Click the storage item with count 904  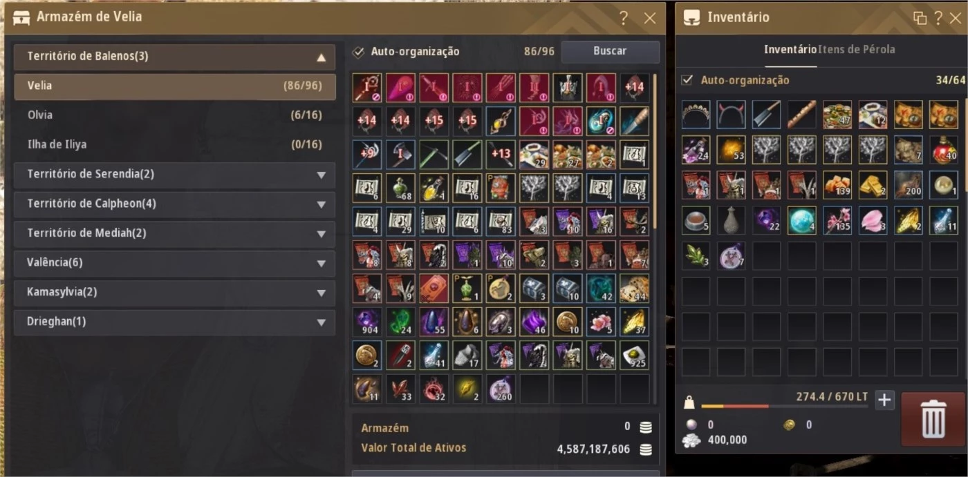(x=367, y=322)
